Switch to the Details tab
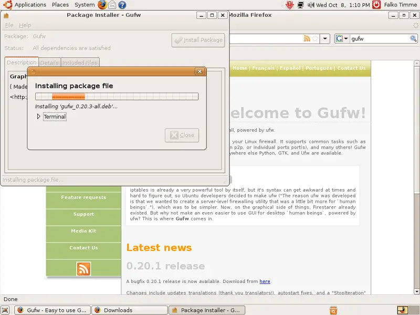The height and width of the screenshot is (315, 420). [x=49, y=62]
